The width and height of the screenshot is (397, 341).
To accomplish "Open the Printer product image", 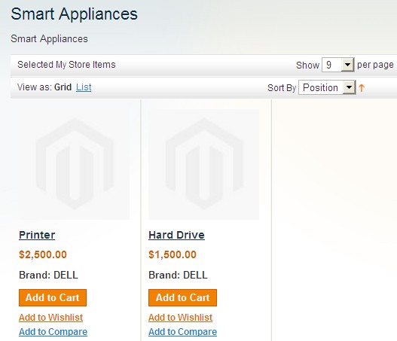I will (x=74, y=164).
